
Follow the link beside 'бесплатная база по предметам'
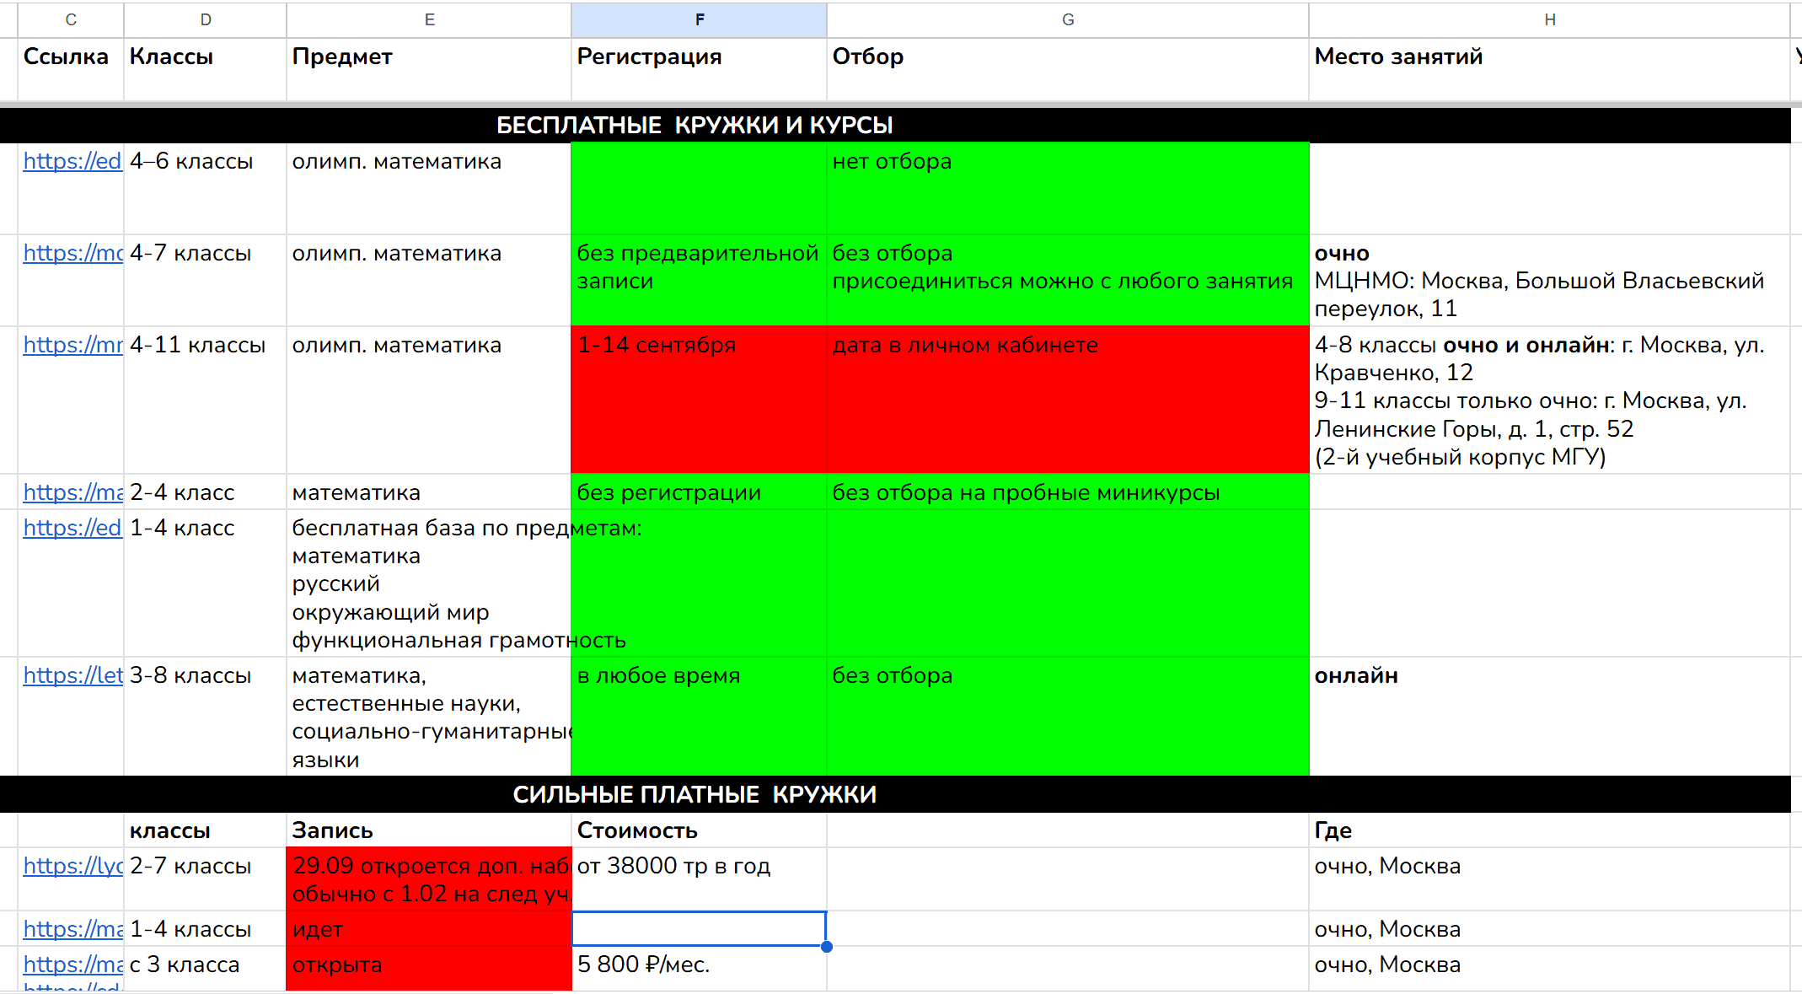pos(72,528)
